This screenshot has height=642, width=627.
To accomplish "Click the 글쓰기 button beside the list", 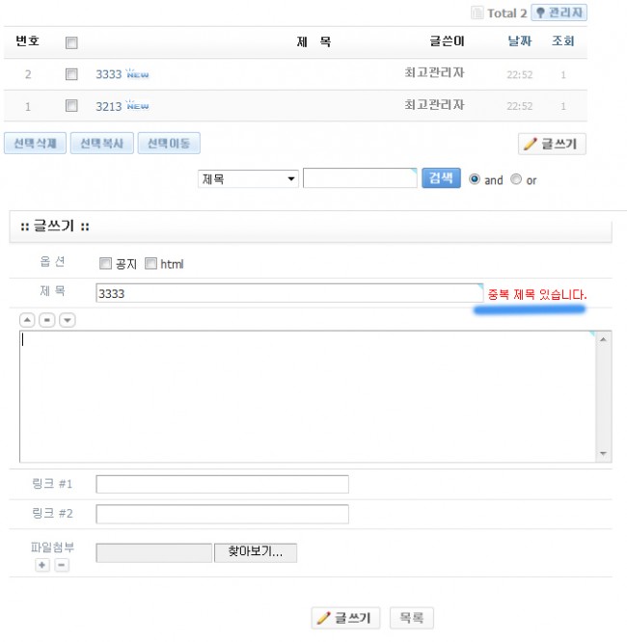I will [x=552, y=144].
